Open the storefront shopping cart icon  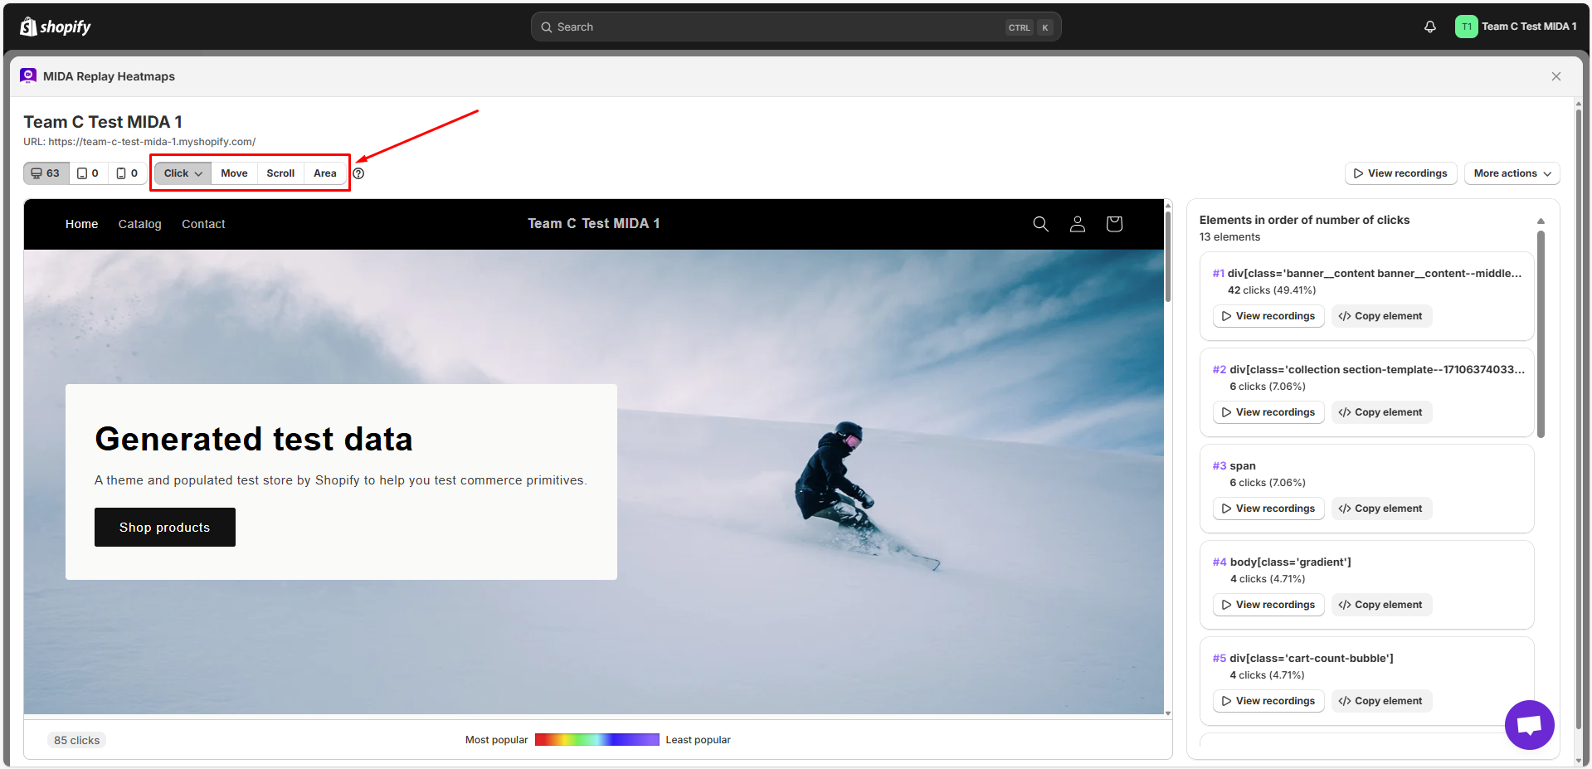1114,224
